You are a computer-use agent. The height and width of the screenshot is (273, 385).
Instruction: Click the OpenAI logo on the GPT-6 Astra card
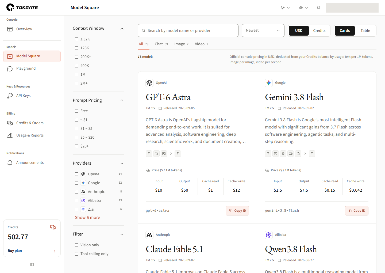[x=149, y=83]
